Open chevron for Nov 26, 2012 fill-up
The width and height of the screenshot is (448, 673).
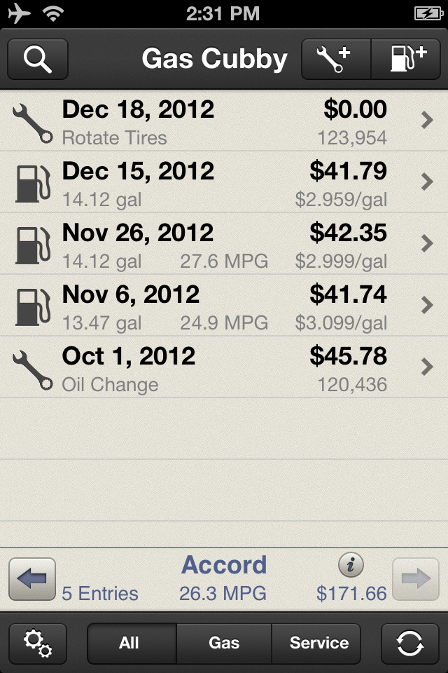(x=428, y=244)
